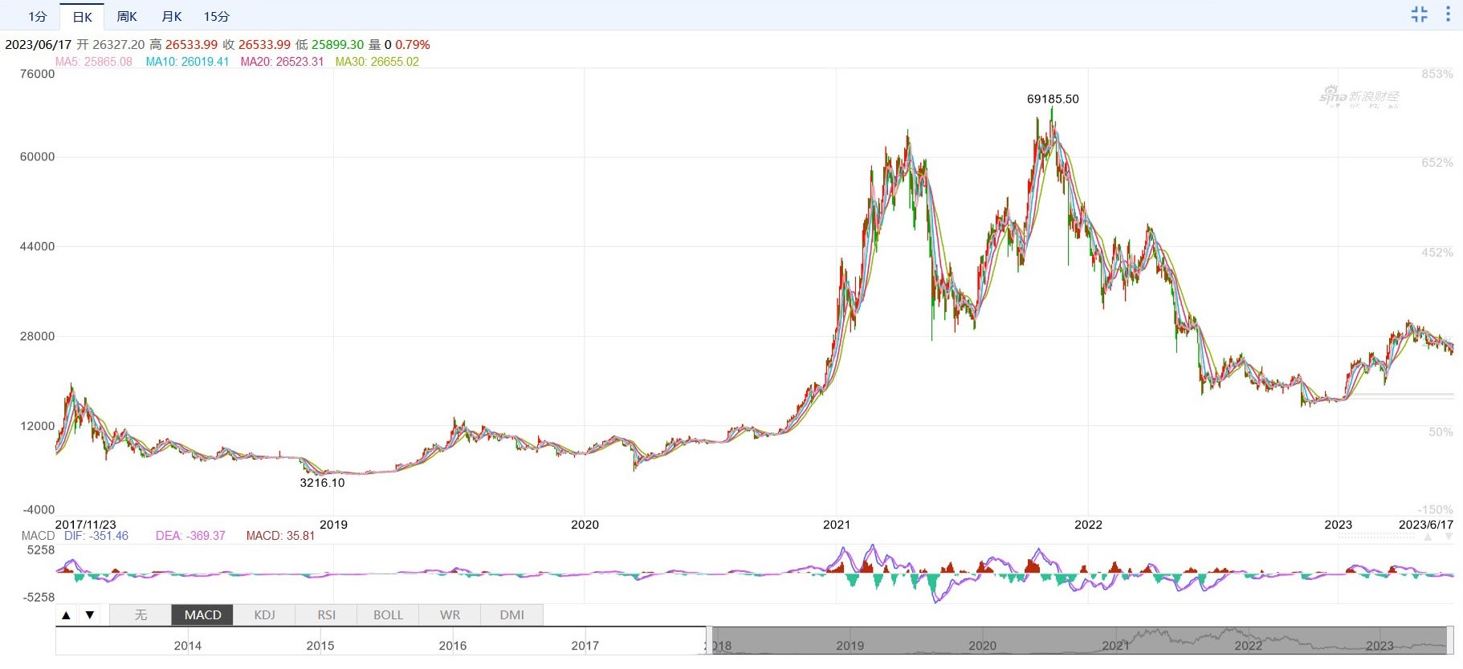Click 2015 on the timeline navigator

[320, 646]
